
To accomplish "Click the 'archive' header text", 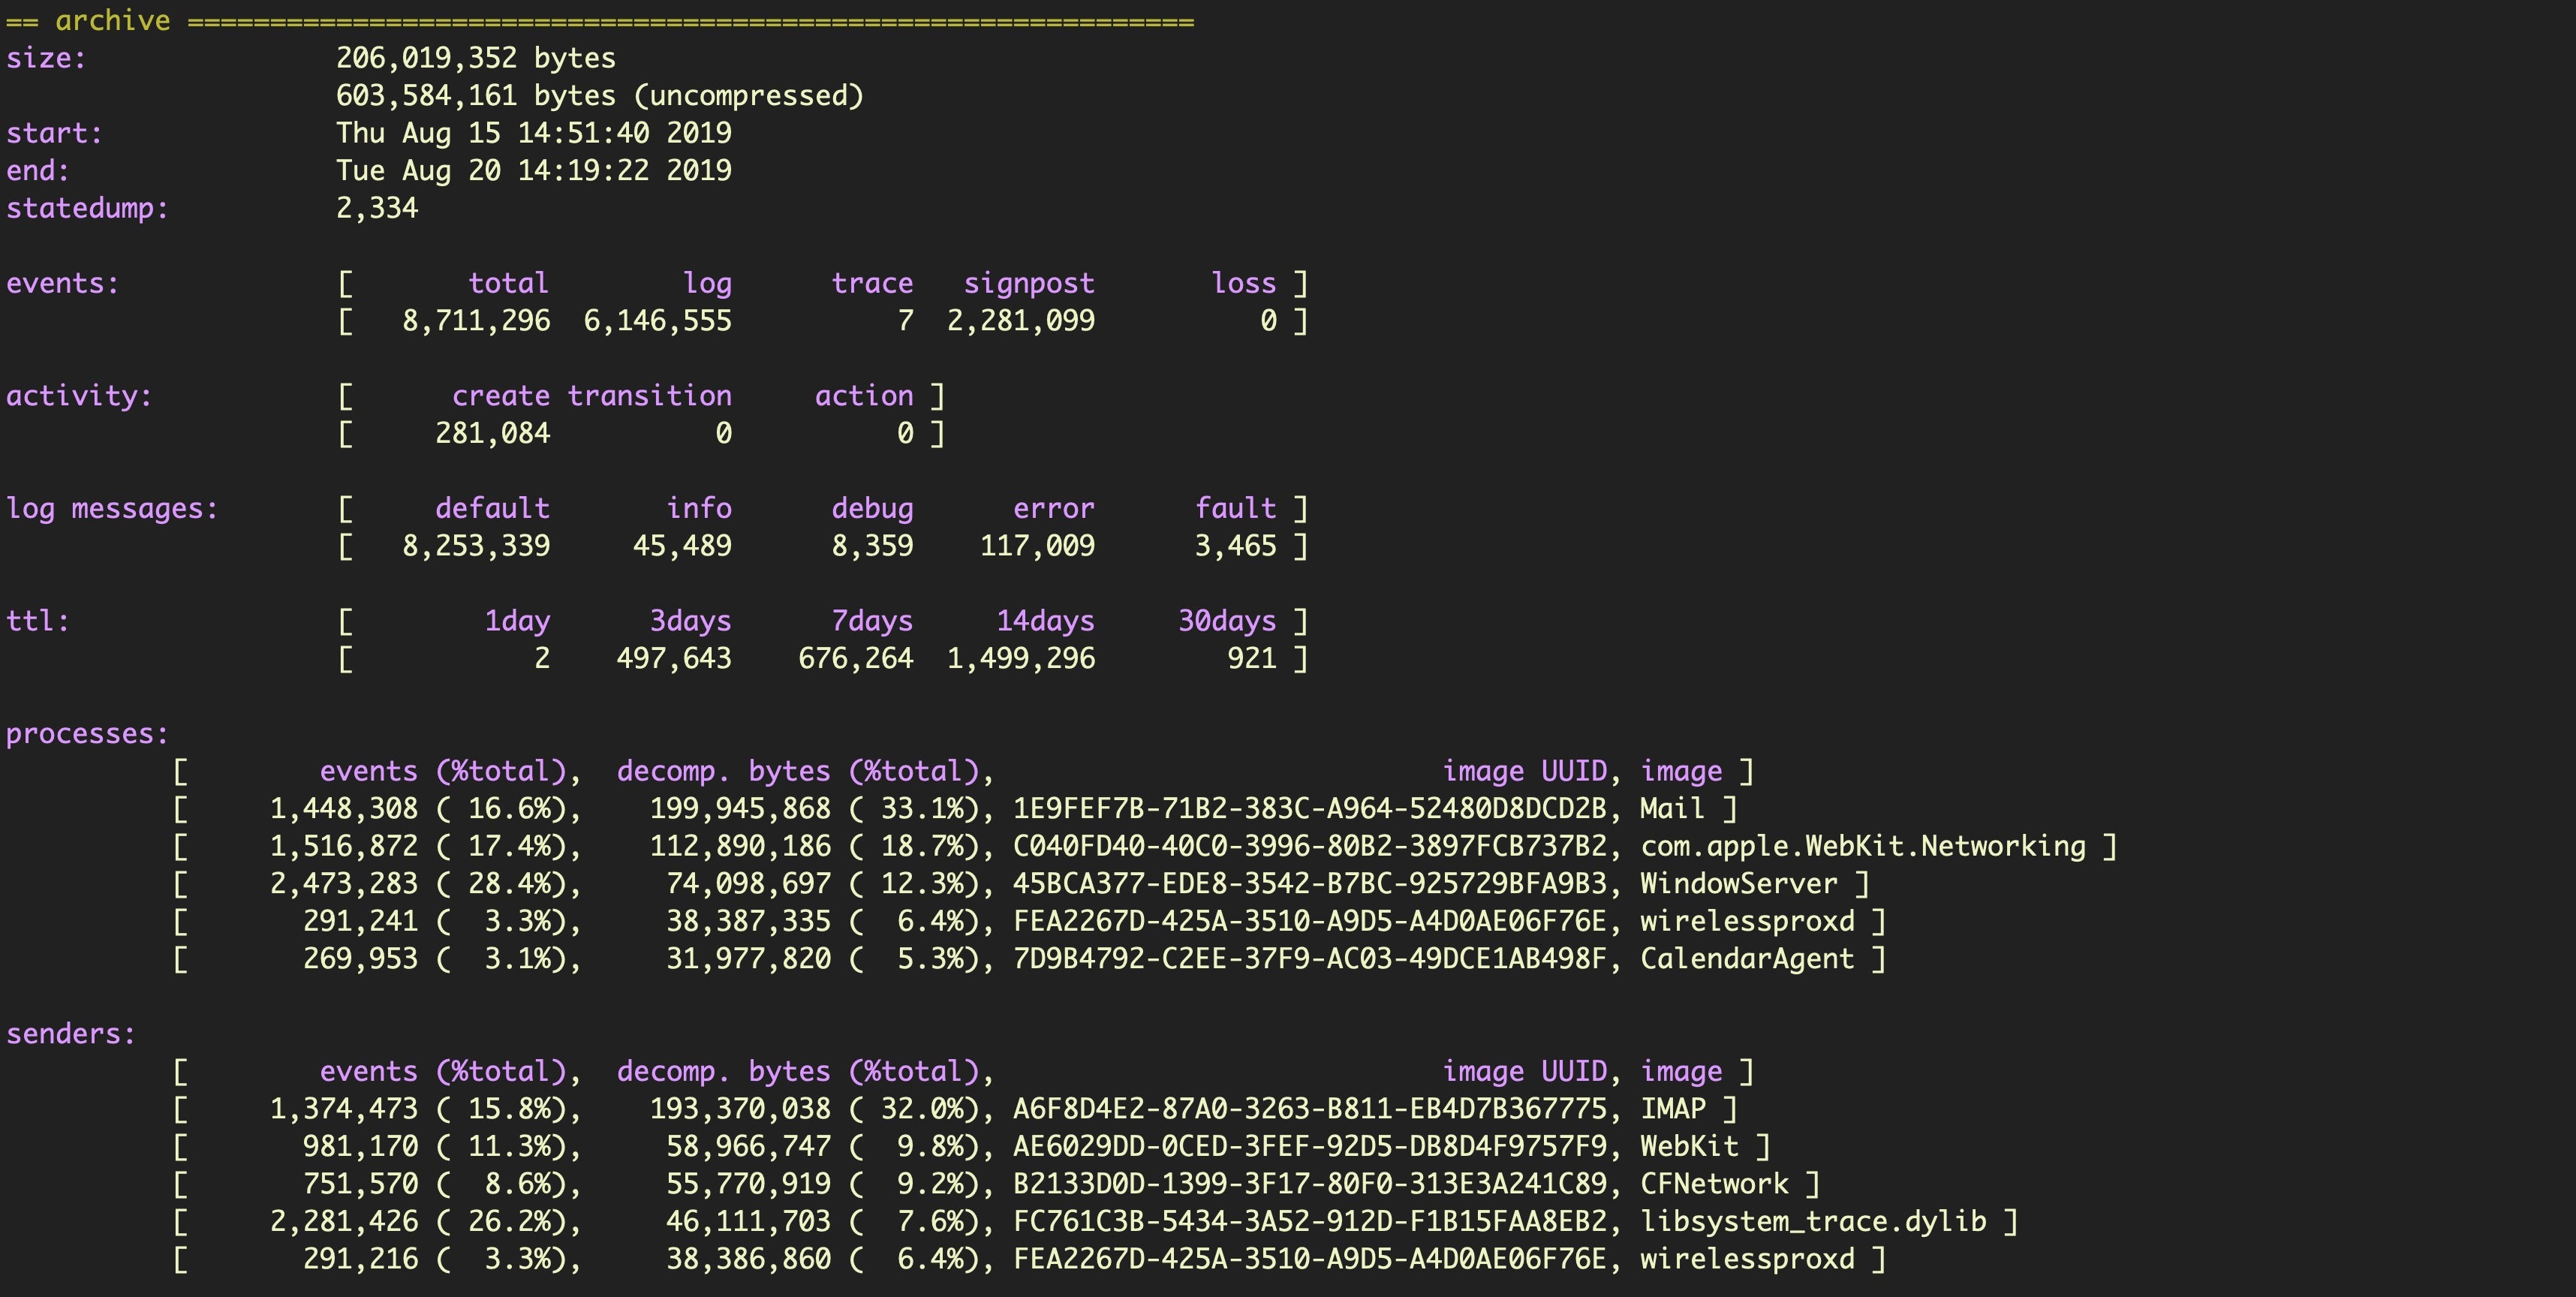I will click(x=112, y=20).
